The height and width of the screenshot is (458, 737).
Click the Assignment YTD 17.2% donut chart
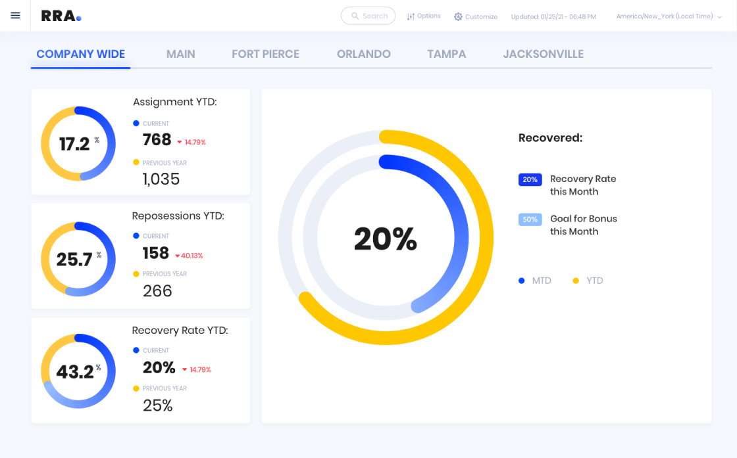(x=78, y=143)
